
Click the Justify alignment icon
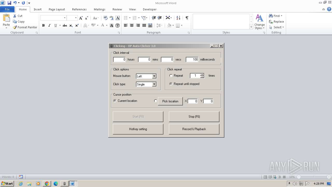(144, 25)
